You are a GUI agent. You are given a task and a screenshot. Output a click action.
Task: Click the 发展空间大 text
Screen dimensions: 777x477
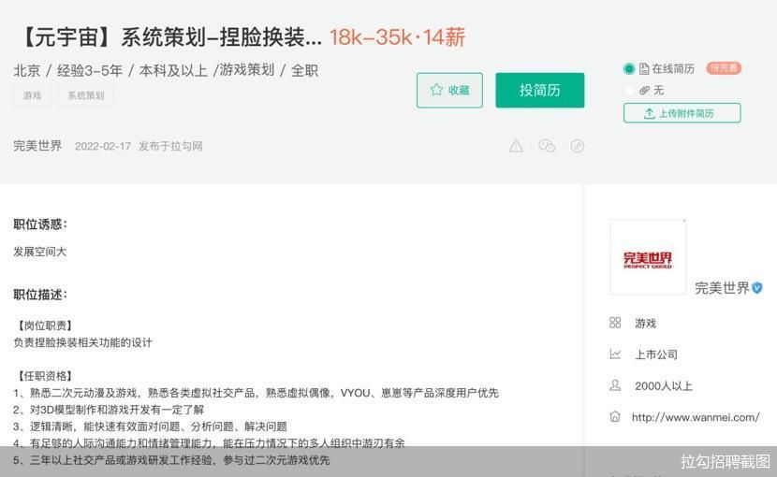[39, 252]
